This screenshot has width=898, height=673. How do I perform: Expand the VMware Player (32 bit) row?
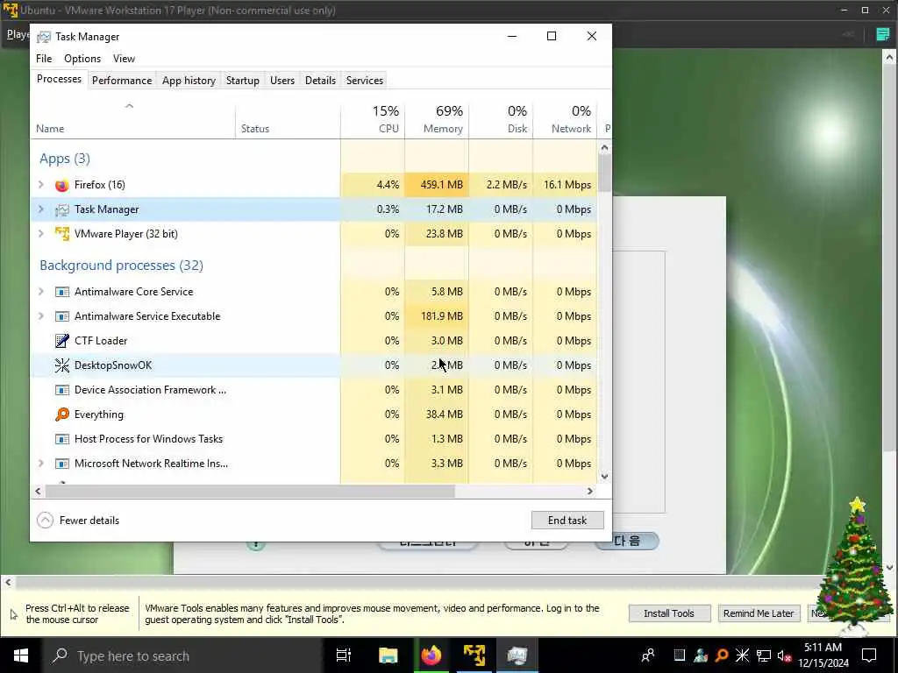(40, 234)
